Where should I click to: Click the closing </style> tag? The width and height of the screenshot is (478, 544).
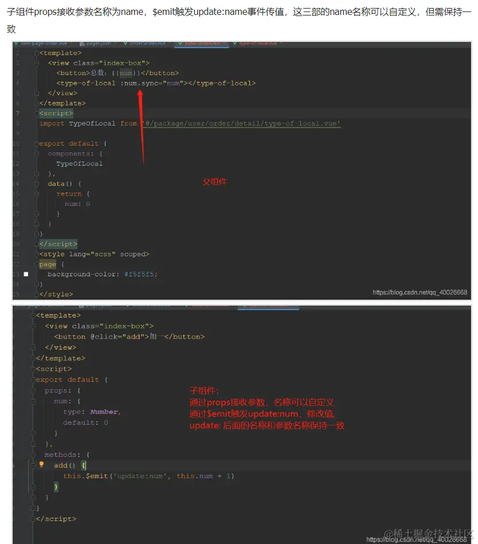click(x=56, y=295)
